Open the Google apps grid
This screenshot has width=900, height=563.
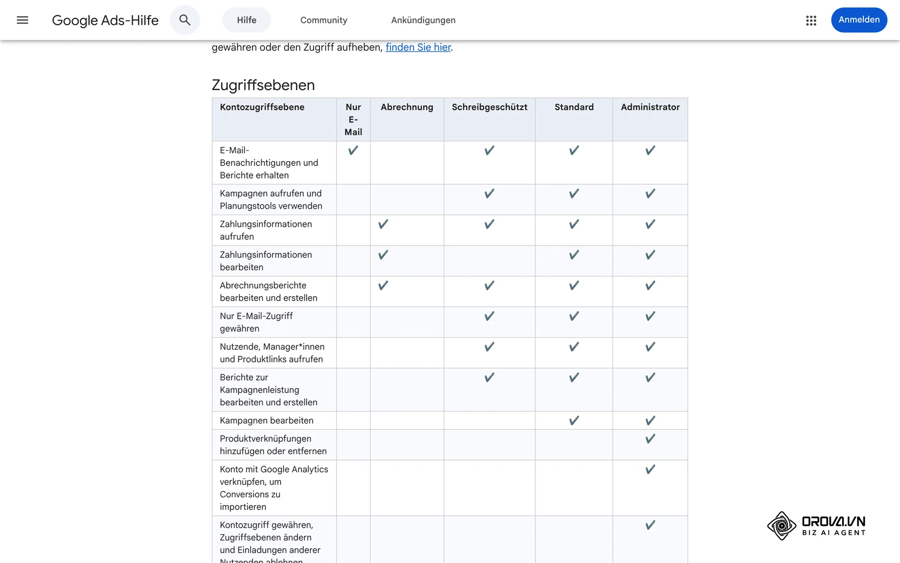coord(811,20)
